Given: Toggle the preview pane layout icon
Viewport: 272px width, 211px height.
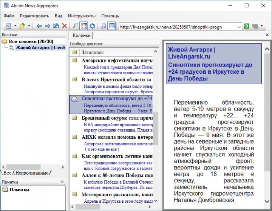Looking at the screenshot, I should (112, 26).
